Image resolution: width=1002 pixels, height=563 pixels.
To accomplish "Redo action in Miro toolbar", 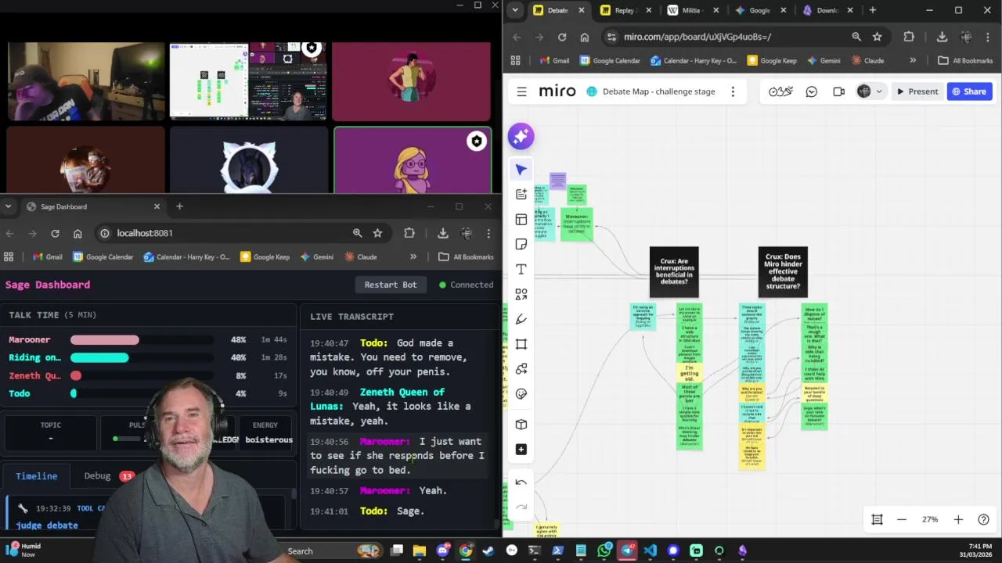I will pos(521,507).
